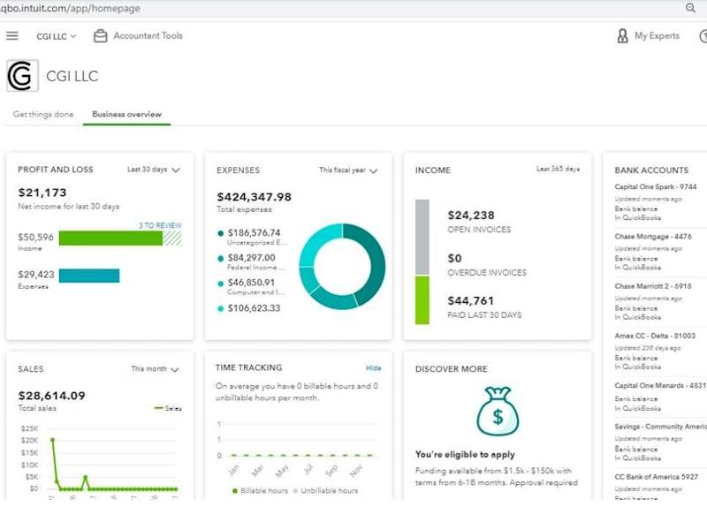Hide the Time Tracking widget
The height and width of the screenshot is (530, 707).
coord(373,368)
